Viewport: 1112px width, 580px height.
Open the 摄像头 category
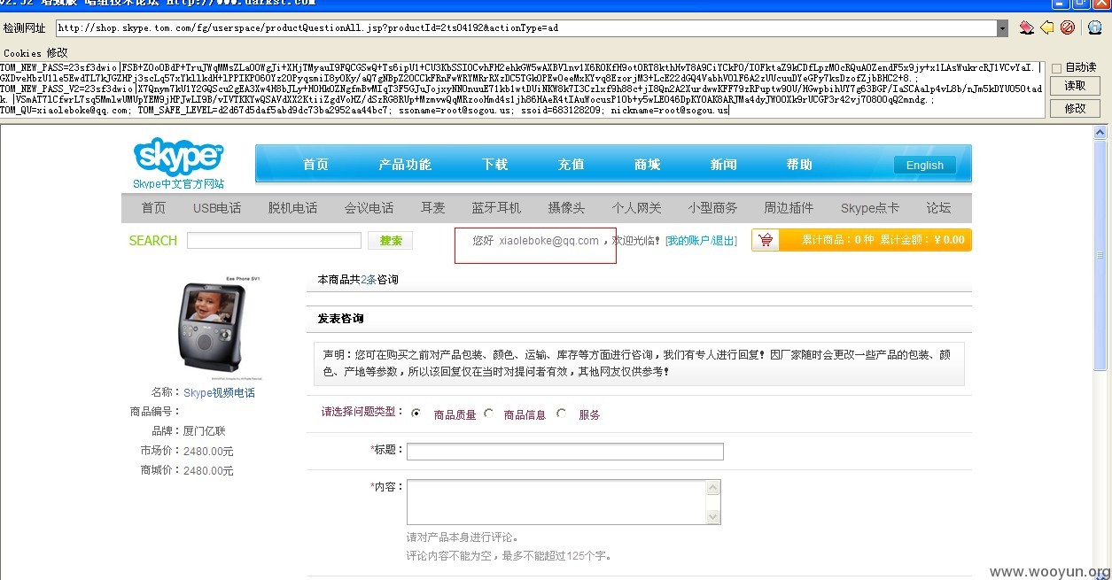pyautogui.click(x=566, y=208)
